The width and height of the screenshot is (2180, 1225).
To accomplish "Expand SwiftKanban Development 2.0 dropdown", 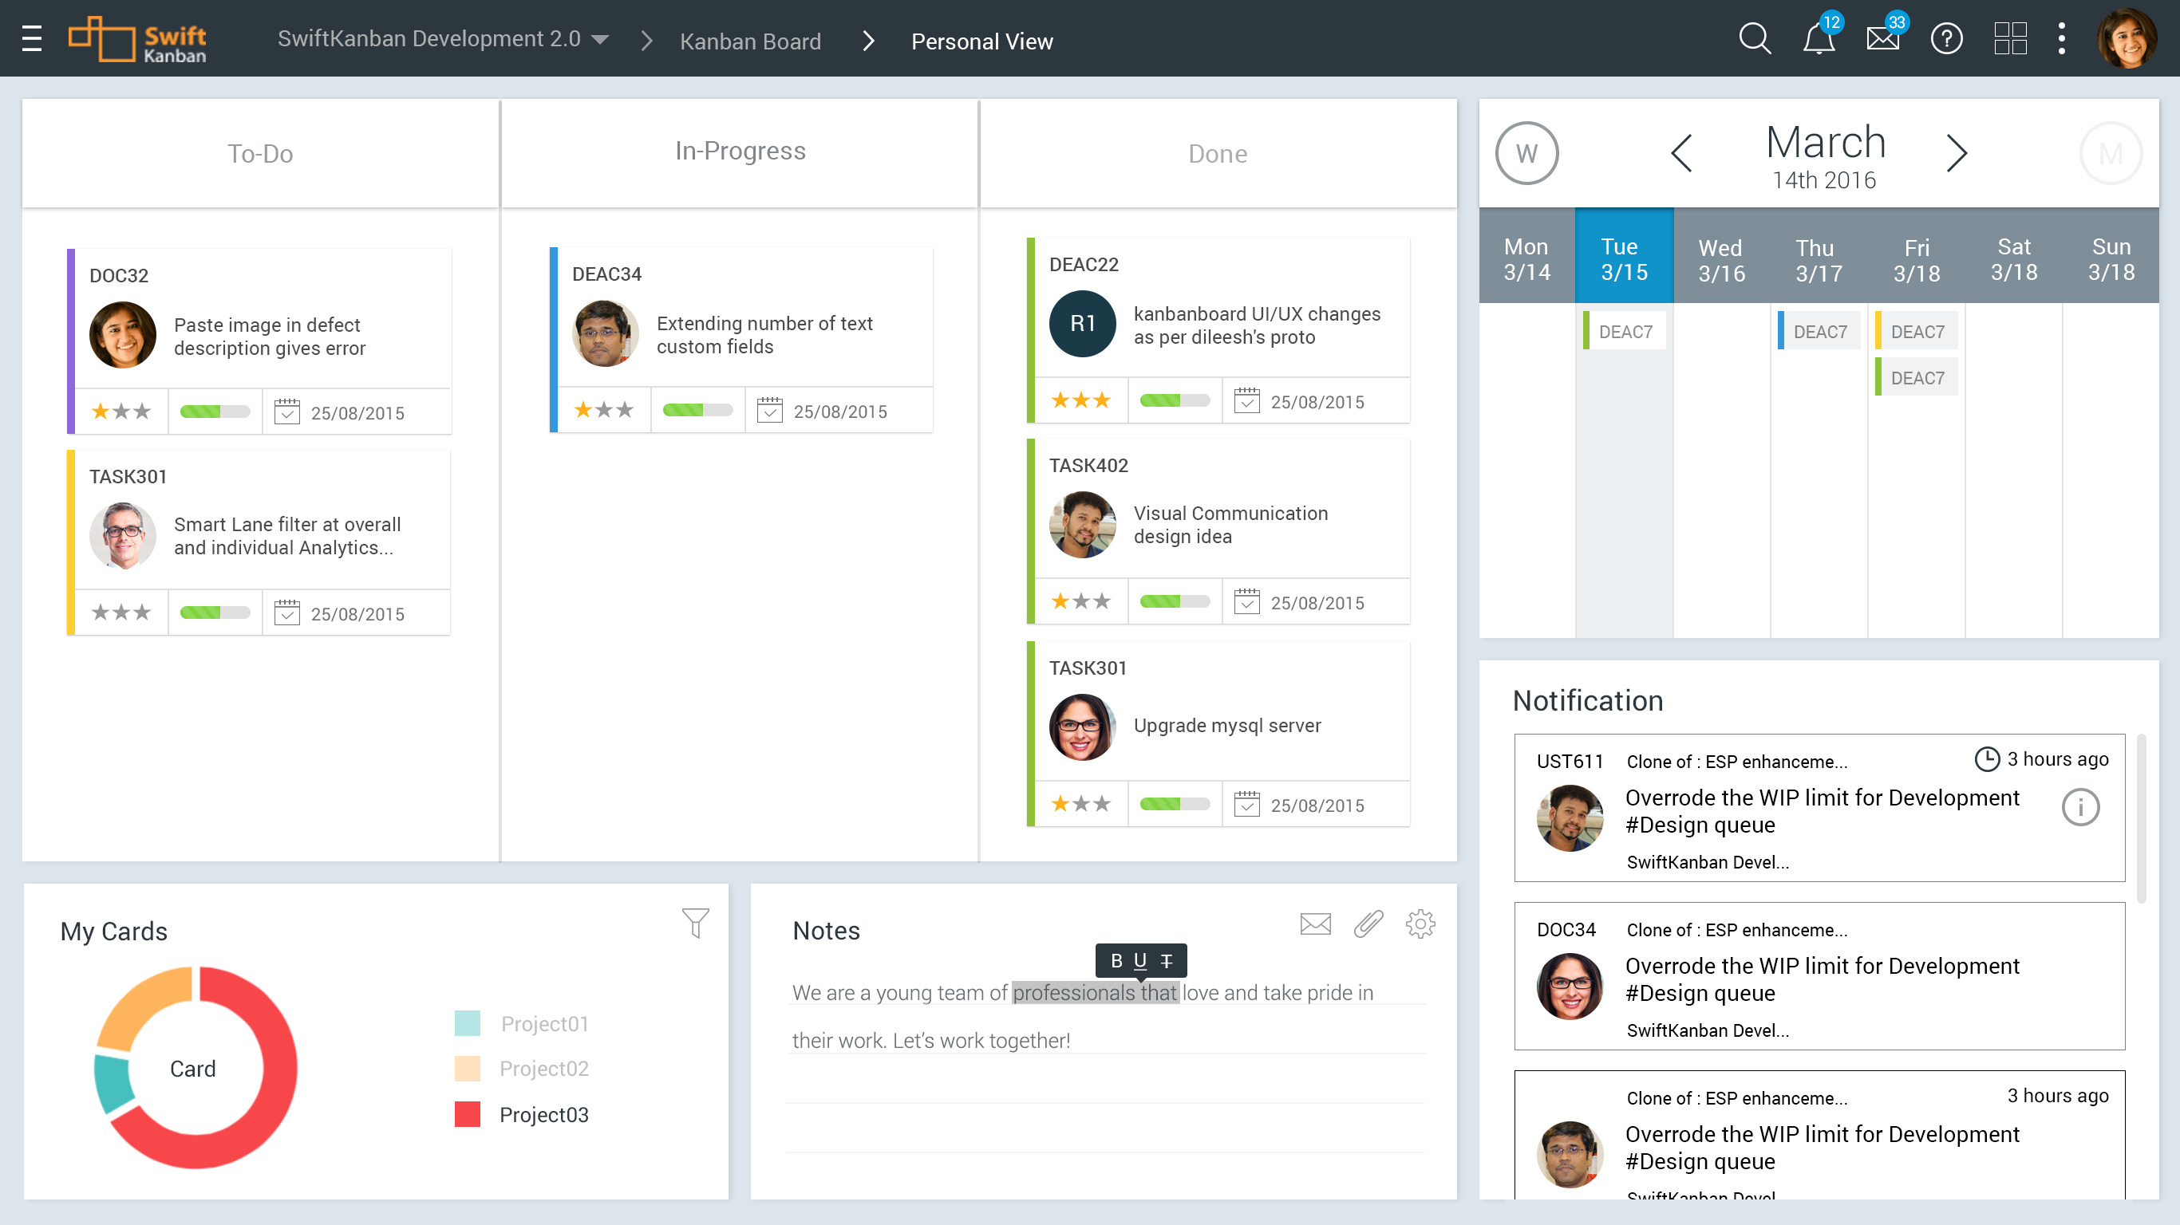I will tap(600, 40).
